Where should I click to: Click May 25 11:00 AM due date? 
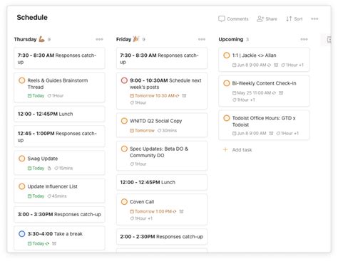pos(254,92)
